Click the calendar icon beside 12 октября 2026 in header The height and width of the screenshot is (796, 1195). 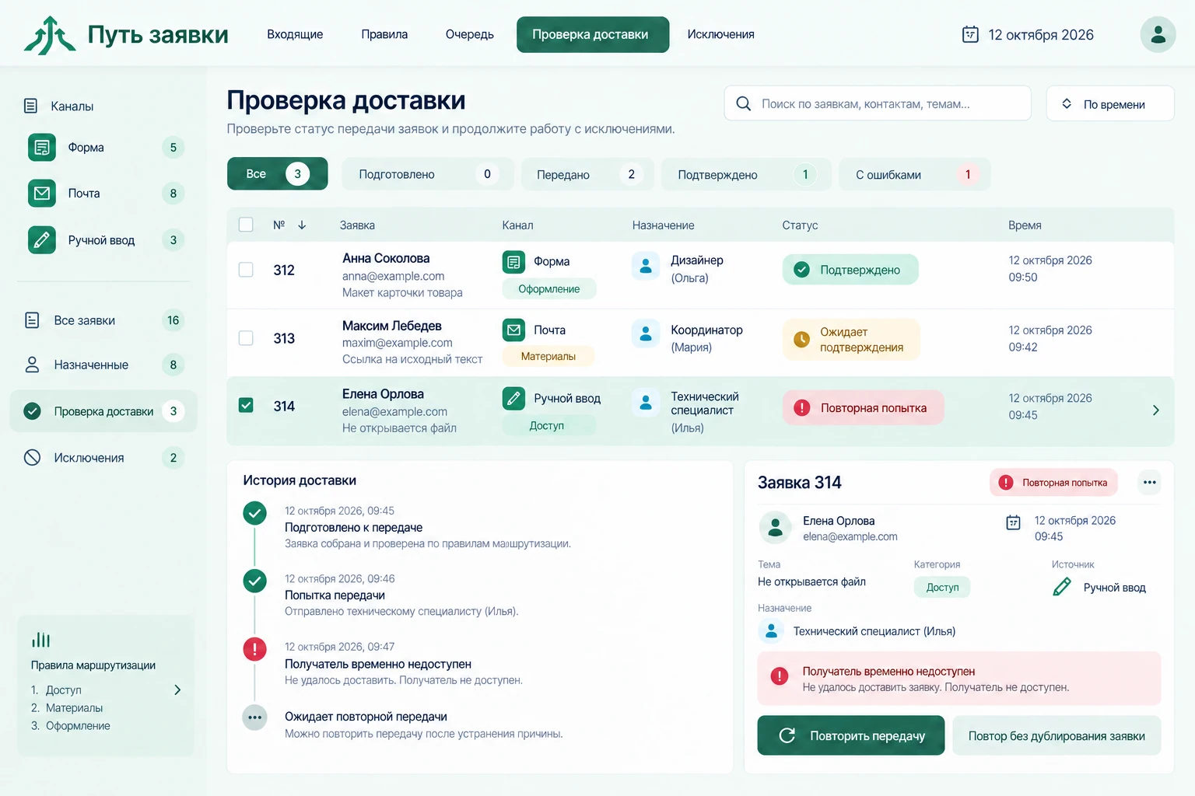tap(970, 34)
